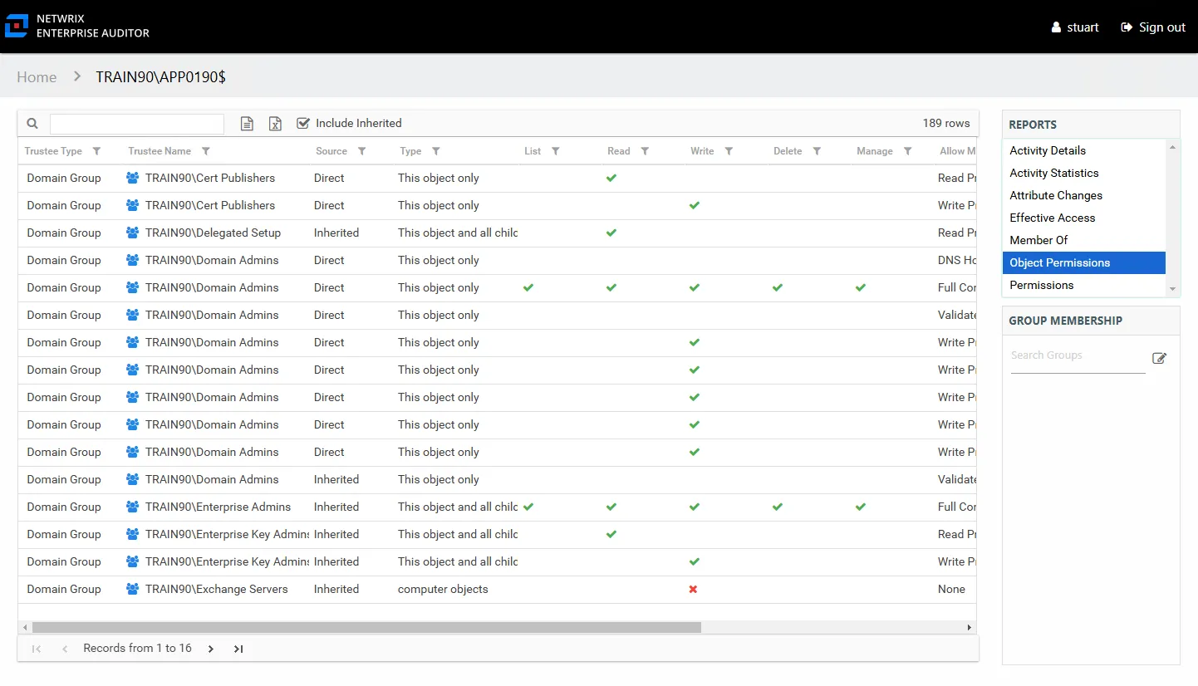Click group icon beside Exchange Servers
Viewport: 1198px width, 686px height.
tap(133, 589)
